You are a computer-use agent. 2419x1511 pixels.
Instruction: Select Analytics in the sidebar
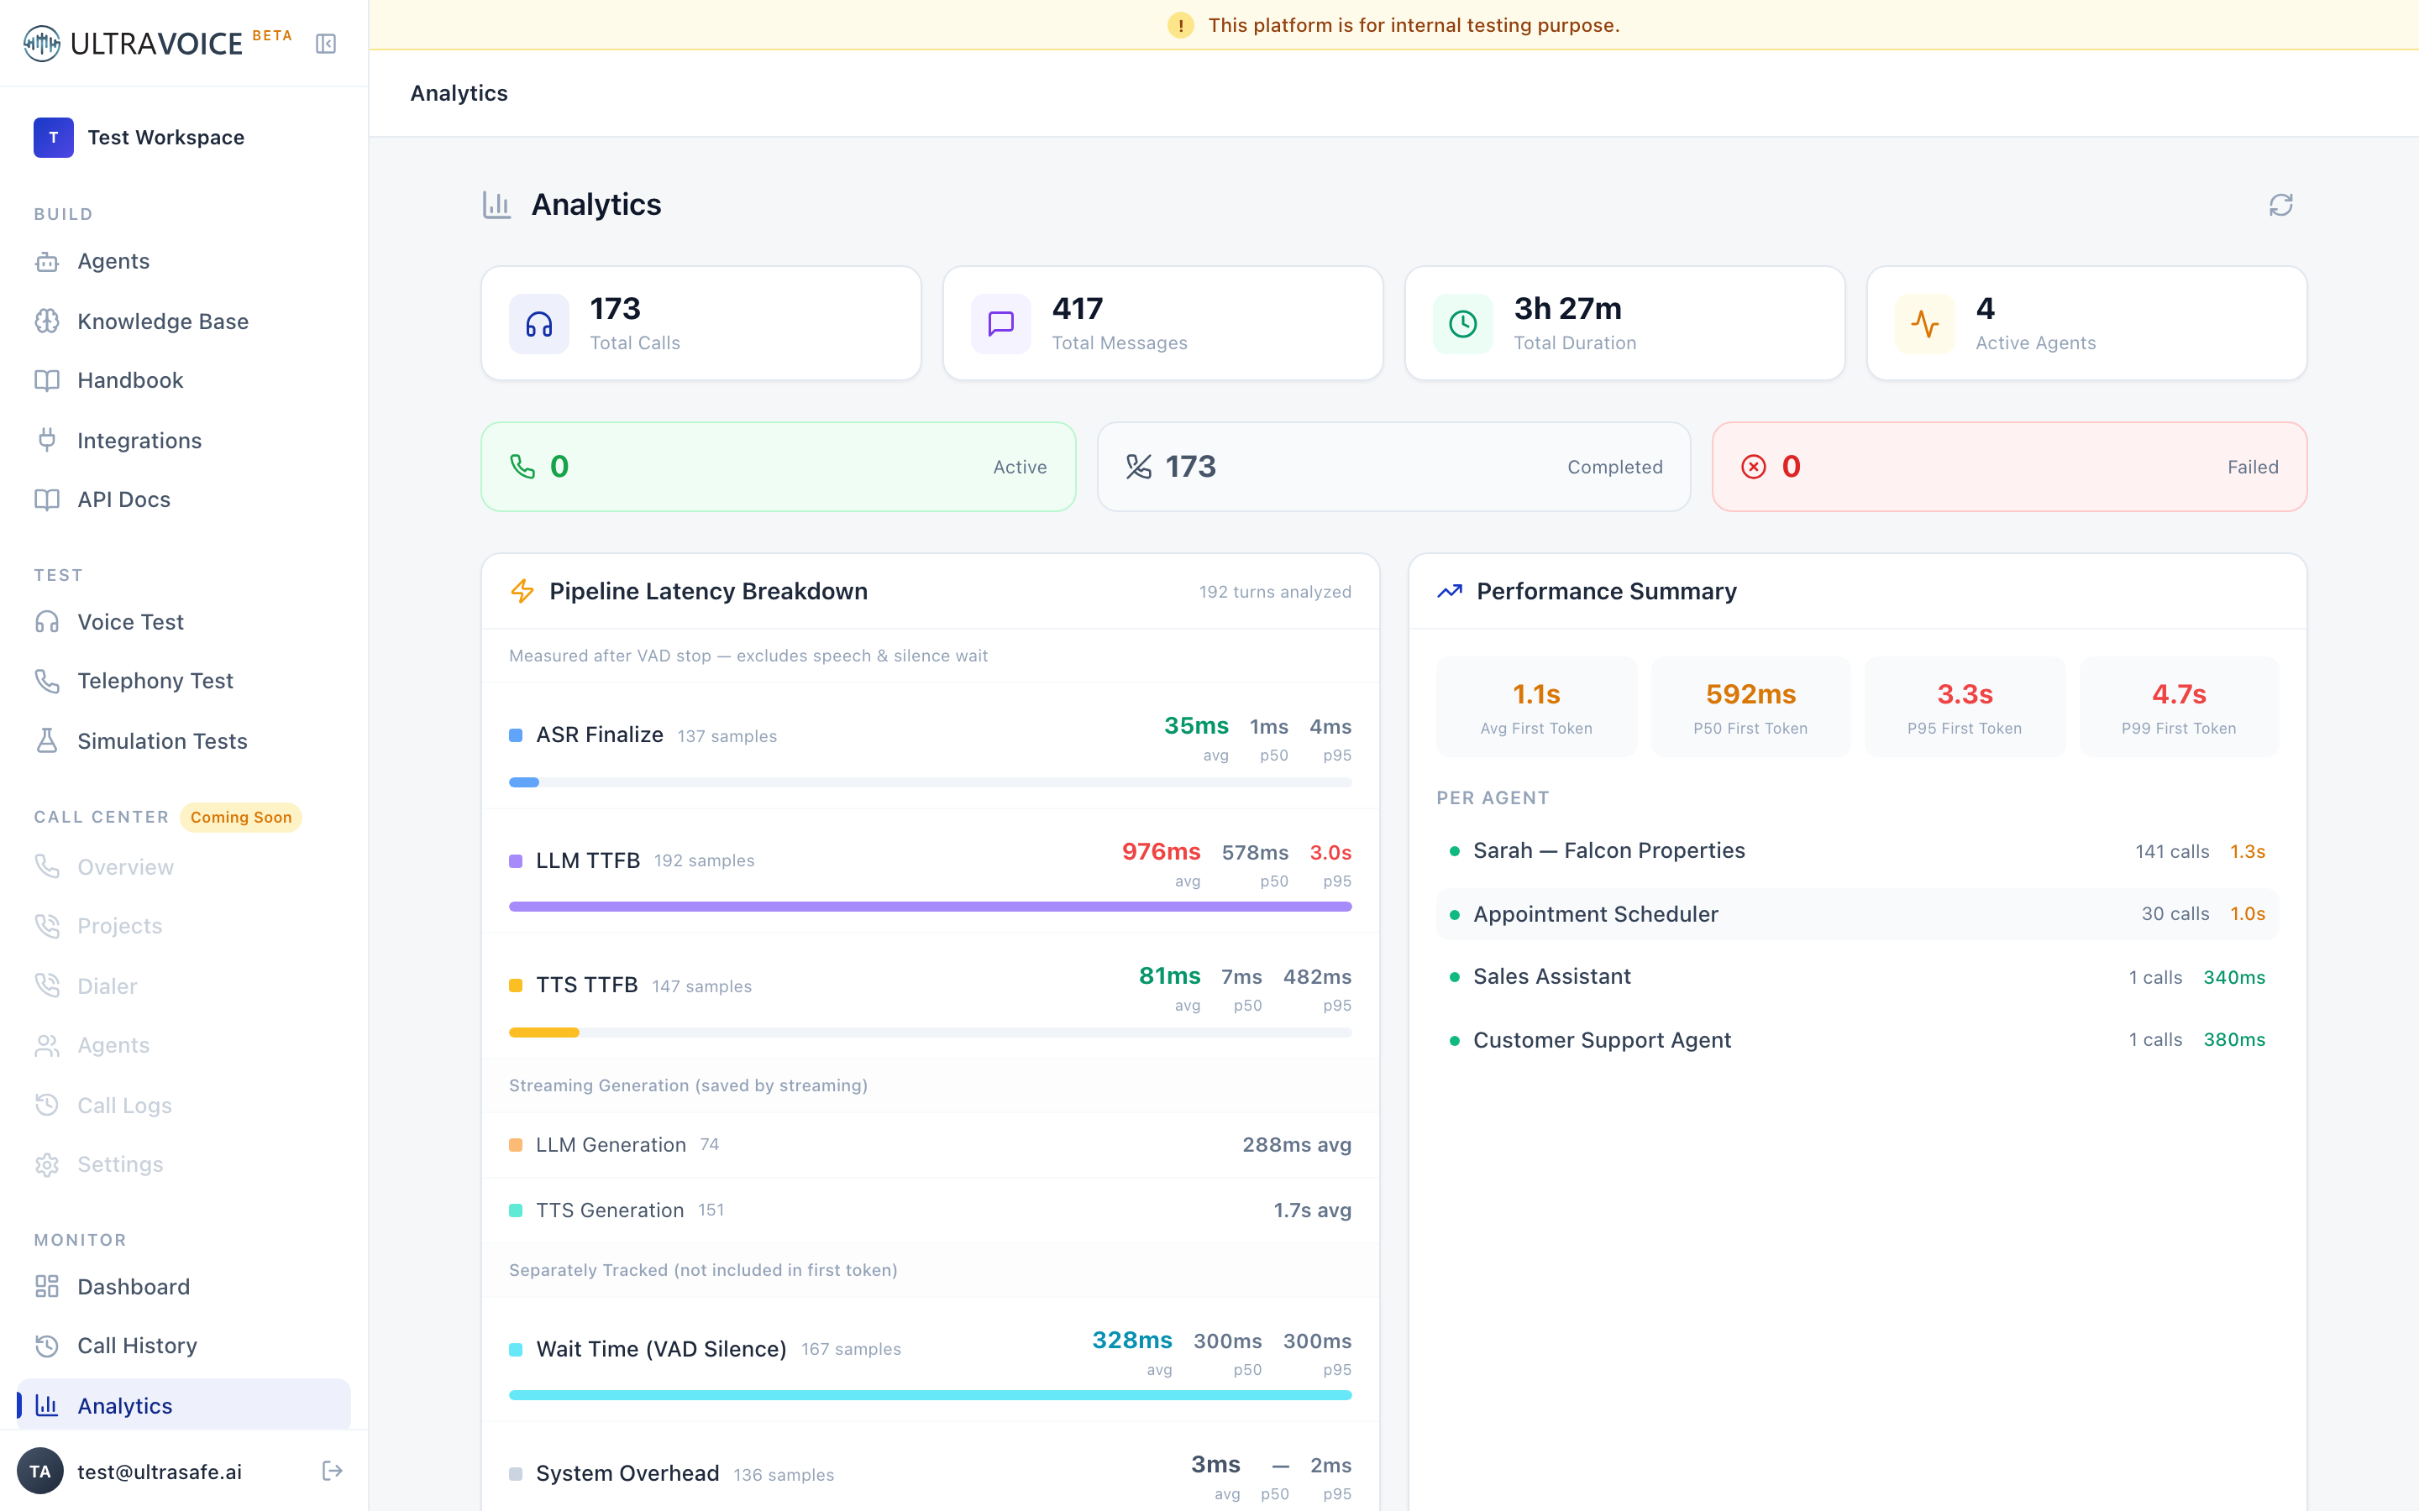[x=184, y=1405]
